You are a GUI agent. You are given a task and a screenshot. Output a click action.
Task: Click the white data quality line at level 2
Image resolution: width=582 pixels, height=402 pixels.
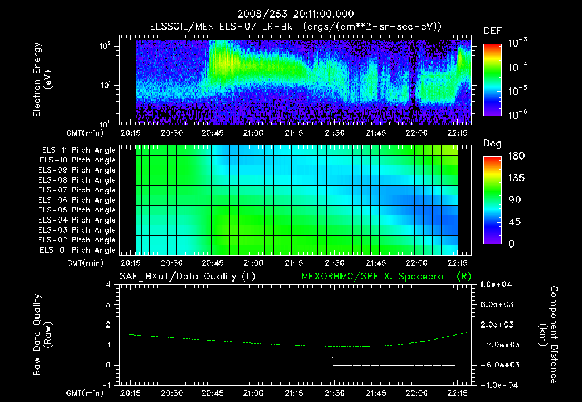pyautogui.click(x=175, y=325)
